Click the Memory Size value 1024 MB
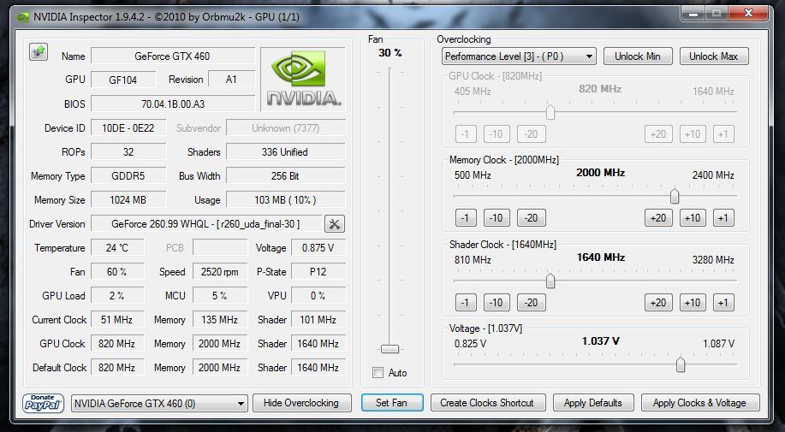785x432 pixels. (x=128, y=200)
